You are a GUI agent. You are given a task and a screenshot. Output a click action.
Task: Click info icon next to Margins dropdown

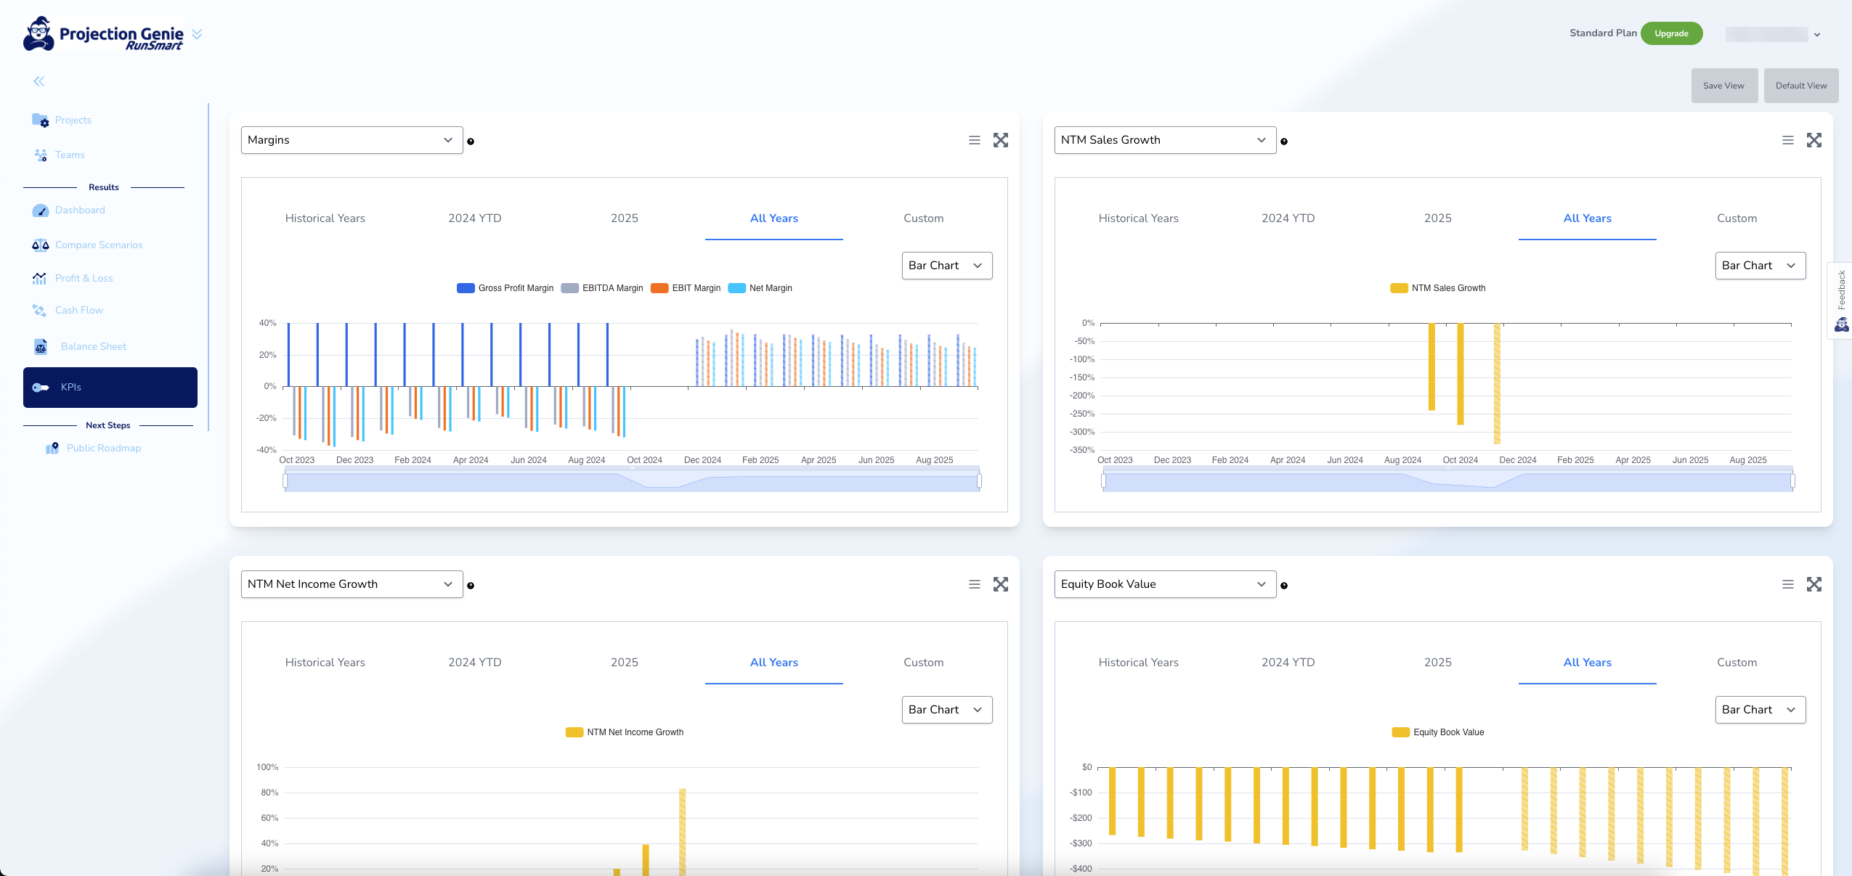click(471, 142)
